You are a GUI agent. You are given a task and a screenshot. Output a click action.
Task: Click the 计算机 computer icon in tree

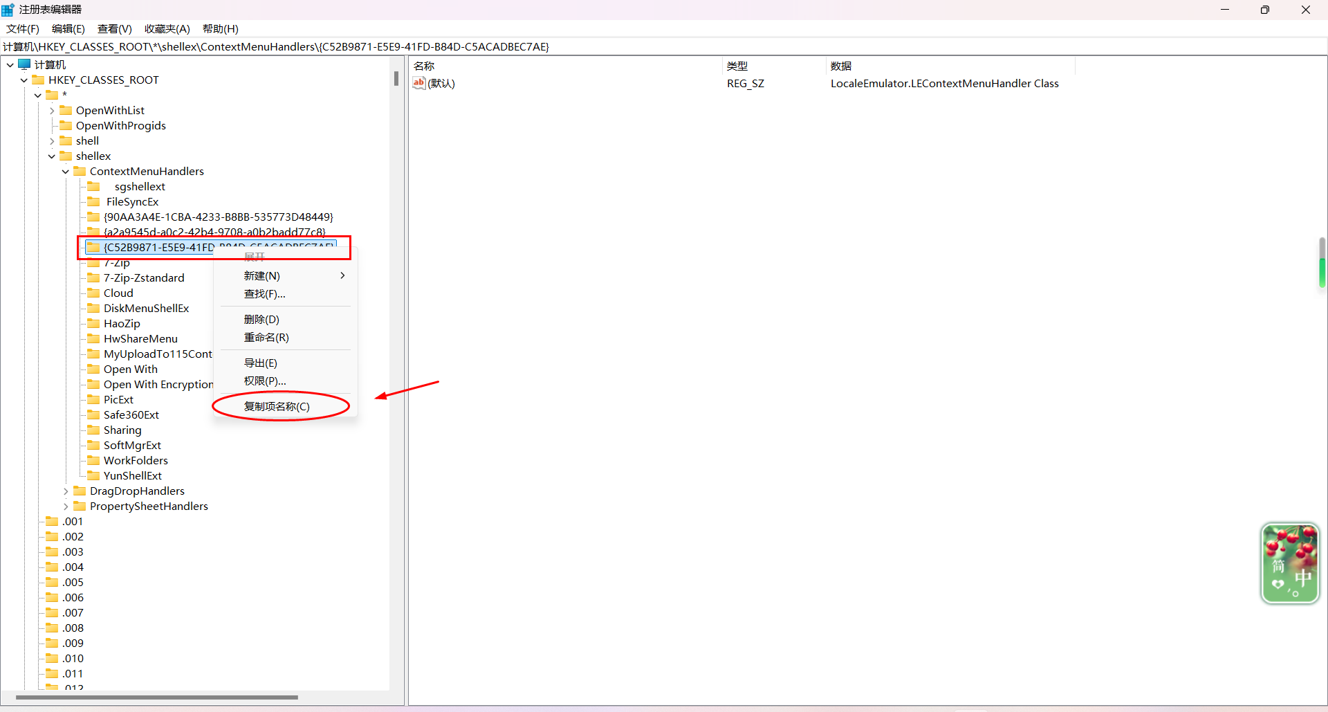(x=25, y=64)
